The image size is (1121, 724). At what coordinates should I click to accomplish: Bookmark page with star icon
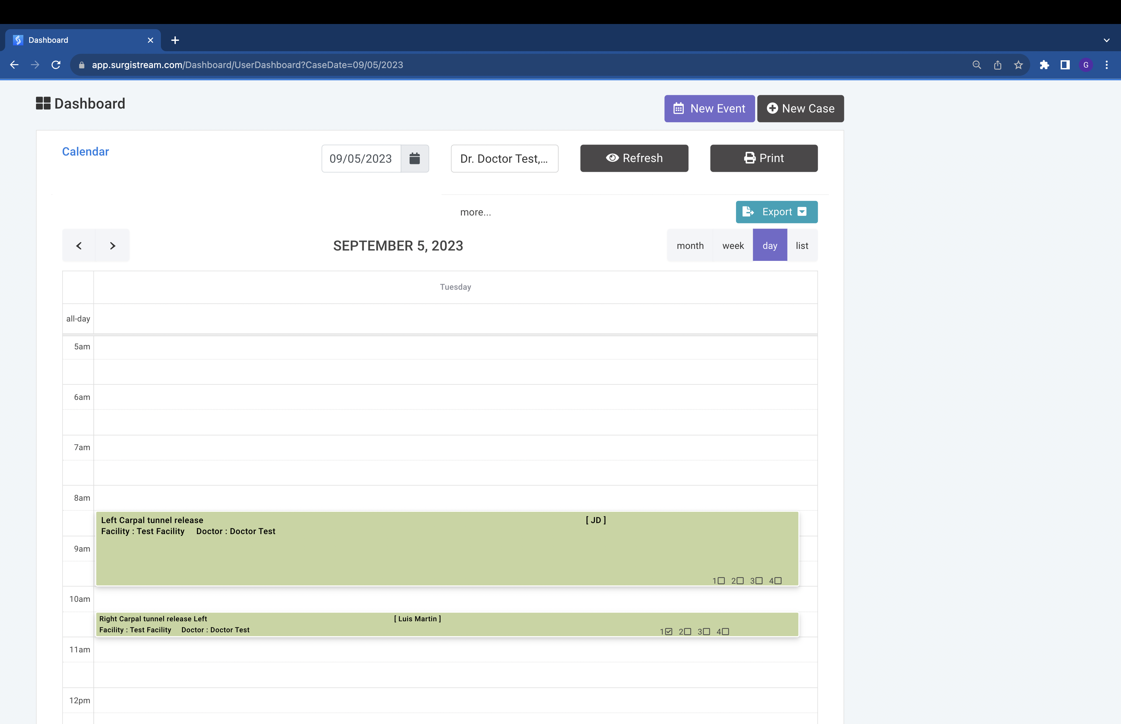[1018, 65]
